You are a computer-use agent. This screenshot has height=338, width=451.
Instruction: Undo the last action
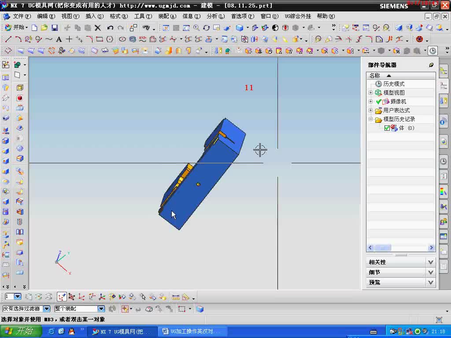(110, 28)
